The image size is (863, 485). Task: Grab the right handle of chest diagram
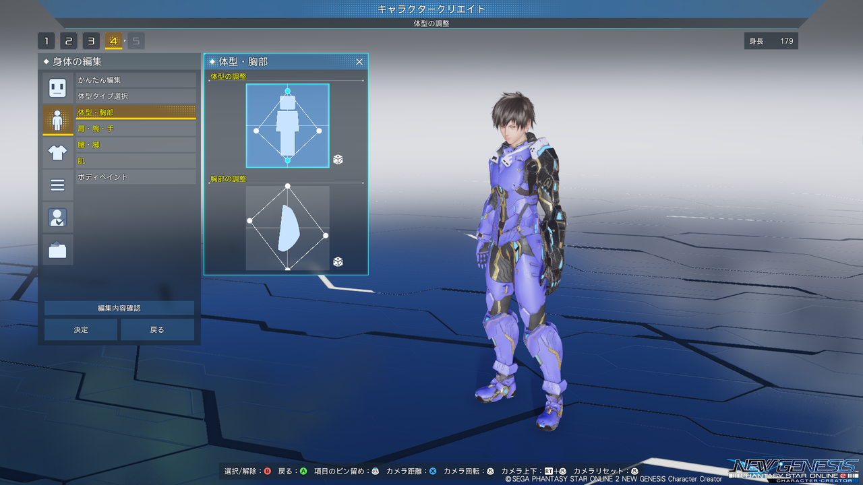[326, 235]
